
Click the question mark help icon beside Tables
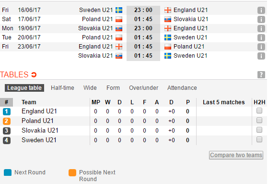point(261,74)
